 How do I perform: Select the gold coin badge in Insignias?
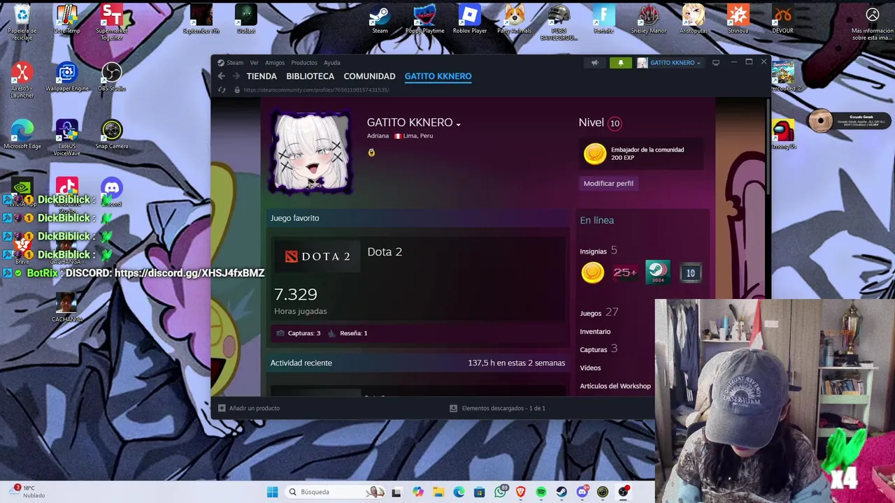(x=593, y=272)
